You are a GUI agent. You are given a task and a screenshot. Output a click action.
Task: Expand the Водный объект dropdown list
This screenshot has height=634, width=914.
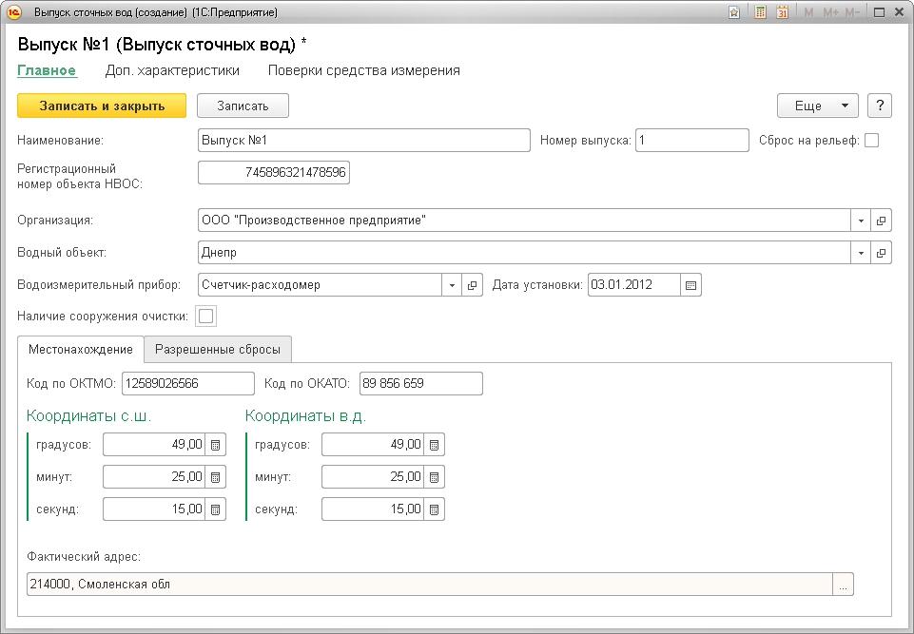click(x=861, y=253)
